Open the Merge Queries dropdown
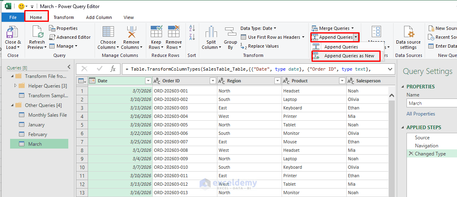Screen dimensions: 457x197 (352, 28)
